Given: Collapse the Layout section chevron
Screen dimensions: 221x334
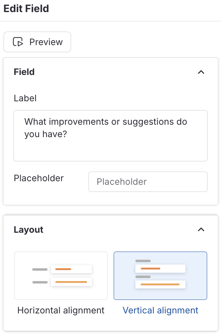Looking at the screenshot, I should (201, 230).
